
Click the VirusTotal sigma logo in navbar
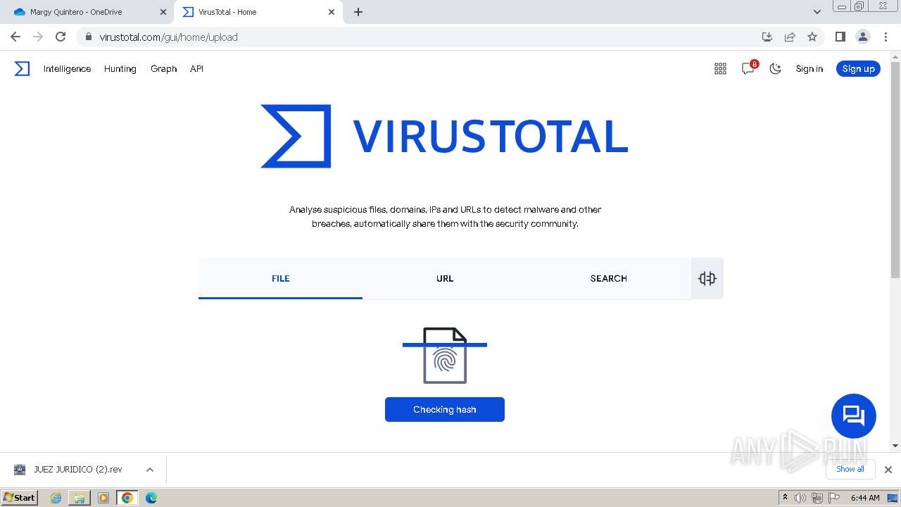[22, 68]
